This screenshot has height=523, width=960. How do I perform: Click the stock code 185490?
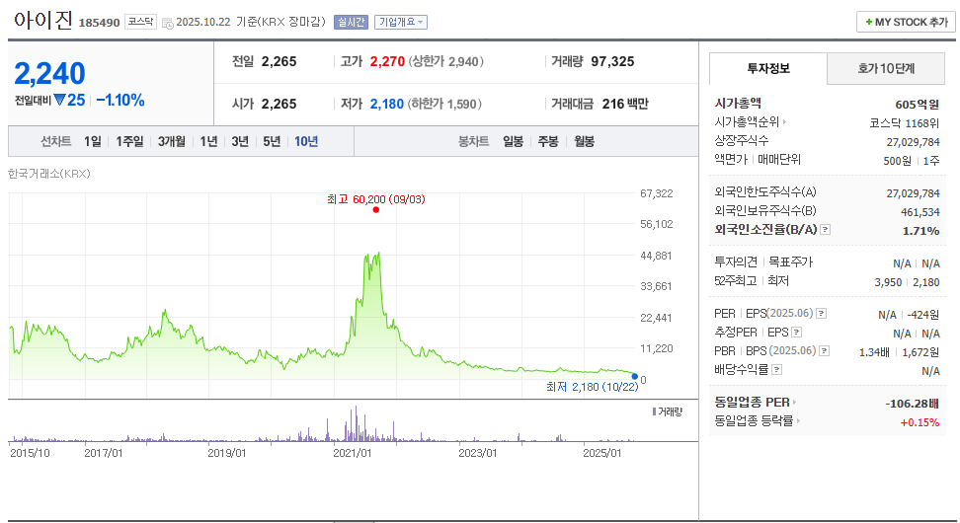[x=99, y=23]
